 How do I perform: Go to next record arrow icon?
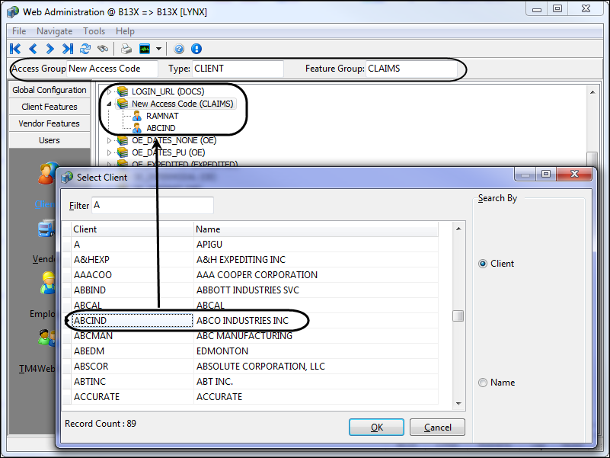(50, 49)
